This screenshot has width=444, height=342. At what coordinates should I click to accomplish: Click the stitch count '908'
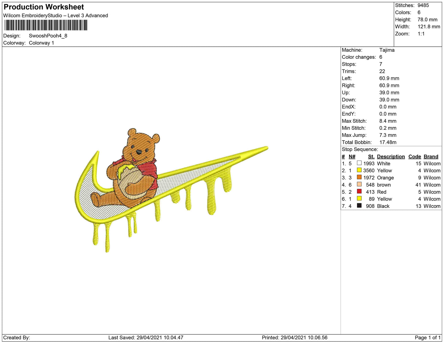coord(370,206)
